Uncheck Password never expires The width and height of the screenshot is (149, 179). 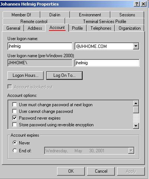[x=14, y=118]
